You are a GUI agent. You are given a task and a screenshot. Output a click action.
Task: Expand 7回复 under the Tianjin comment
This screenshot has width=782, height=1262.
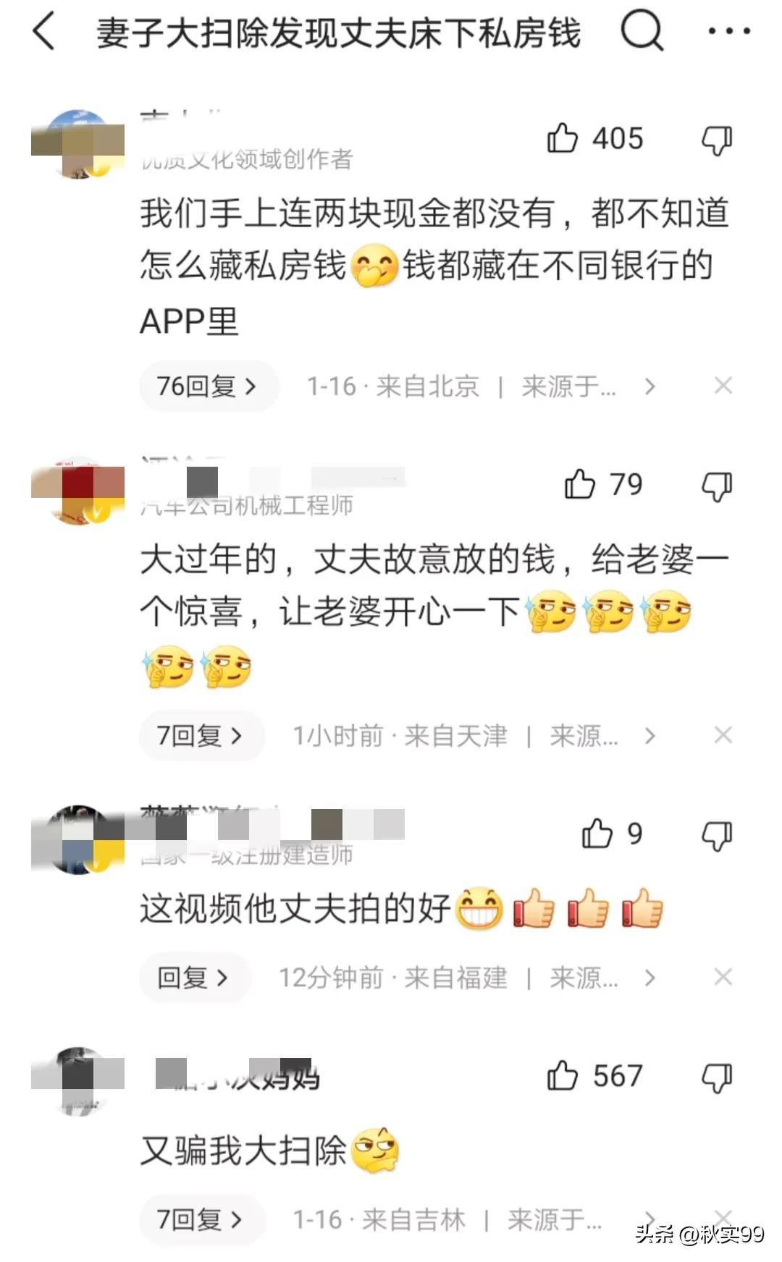[202, 736]
